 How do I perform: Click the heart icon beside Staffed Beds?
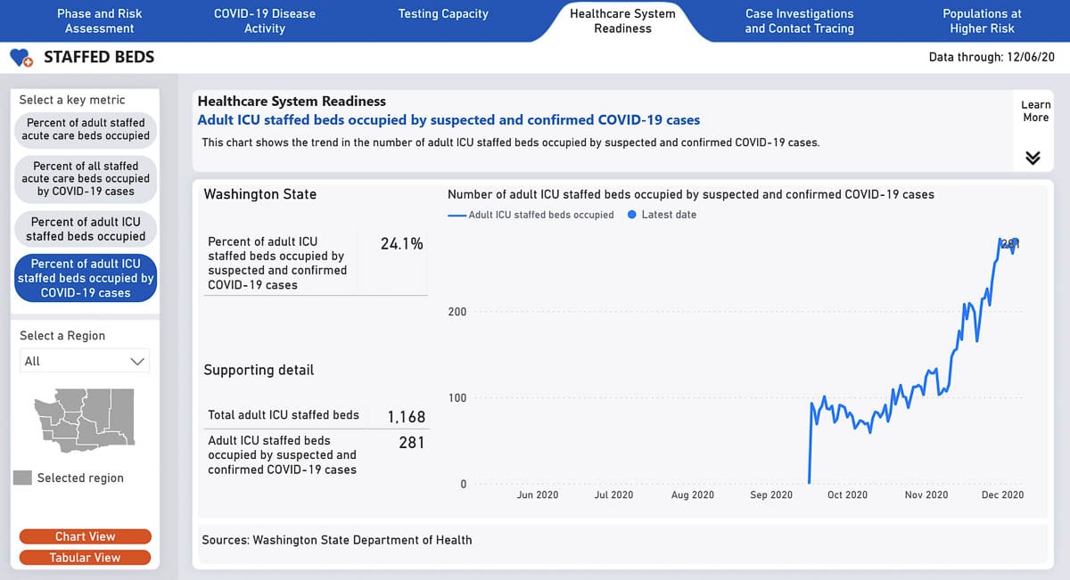21,58
